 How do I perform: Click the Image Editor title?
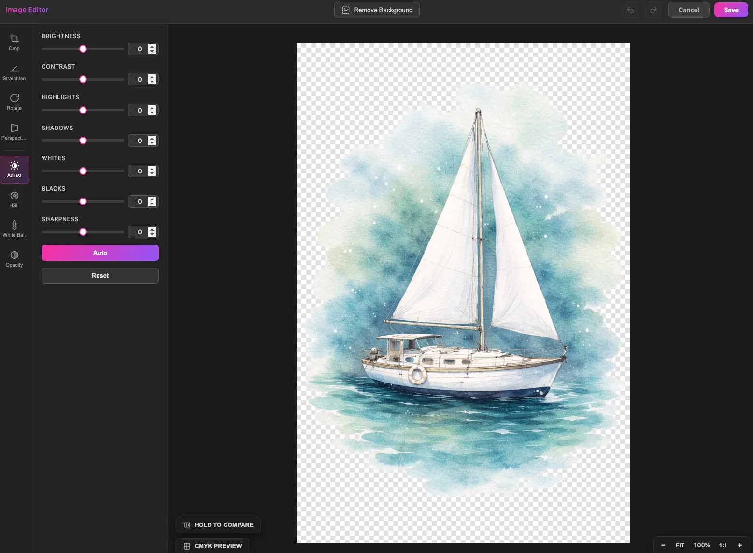pyautogui.click(x=27, y=10)
